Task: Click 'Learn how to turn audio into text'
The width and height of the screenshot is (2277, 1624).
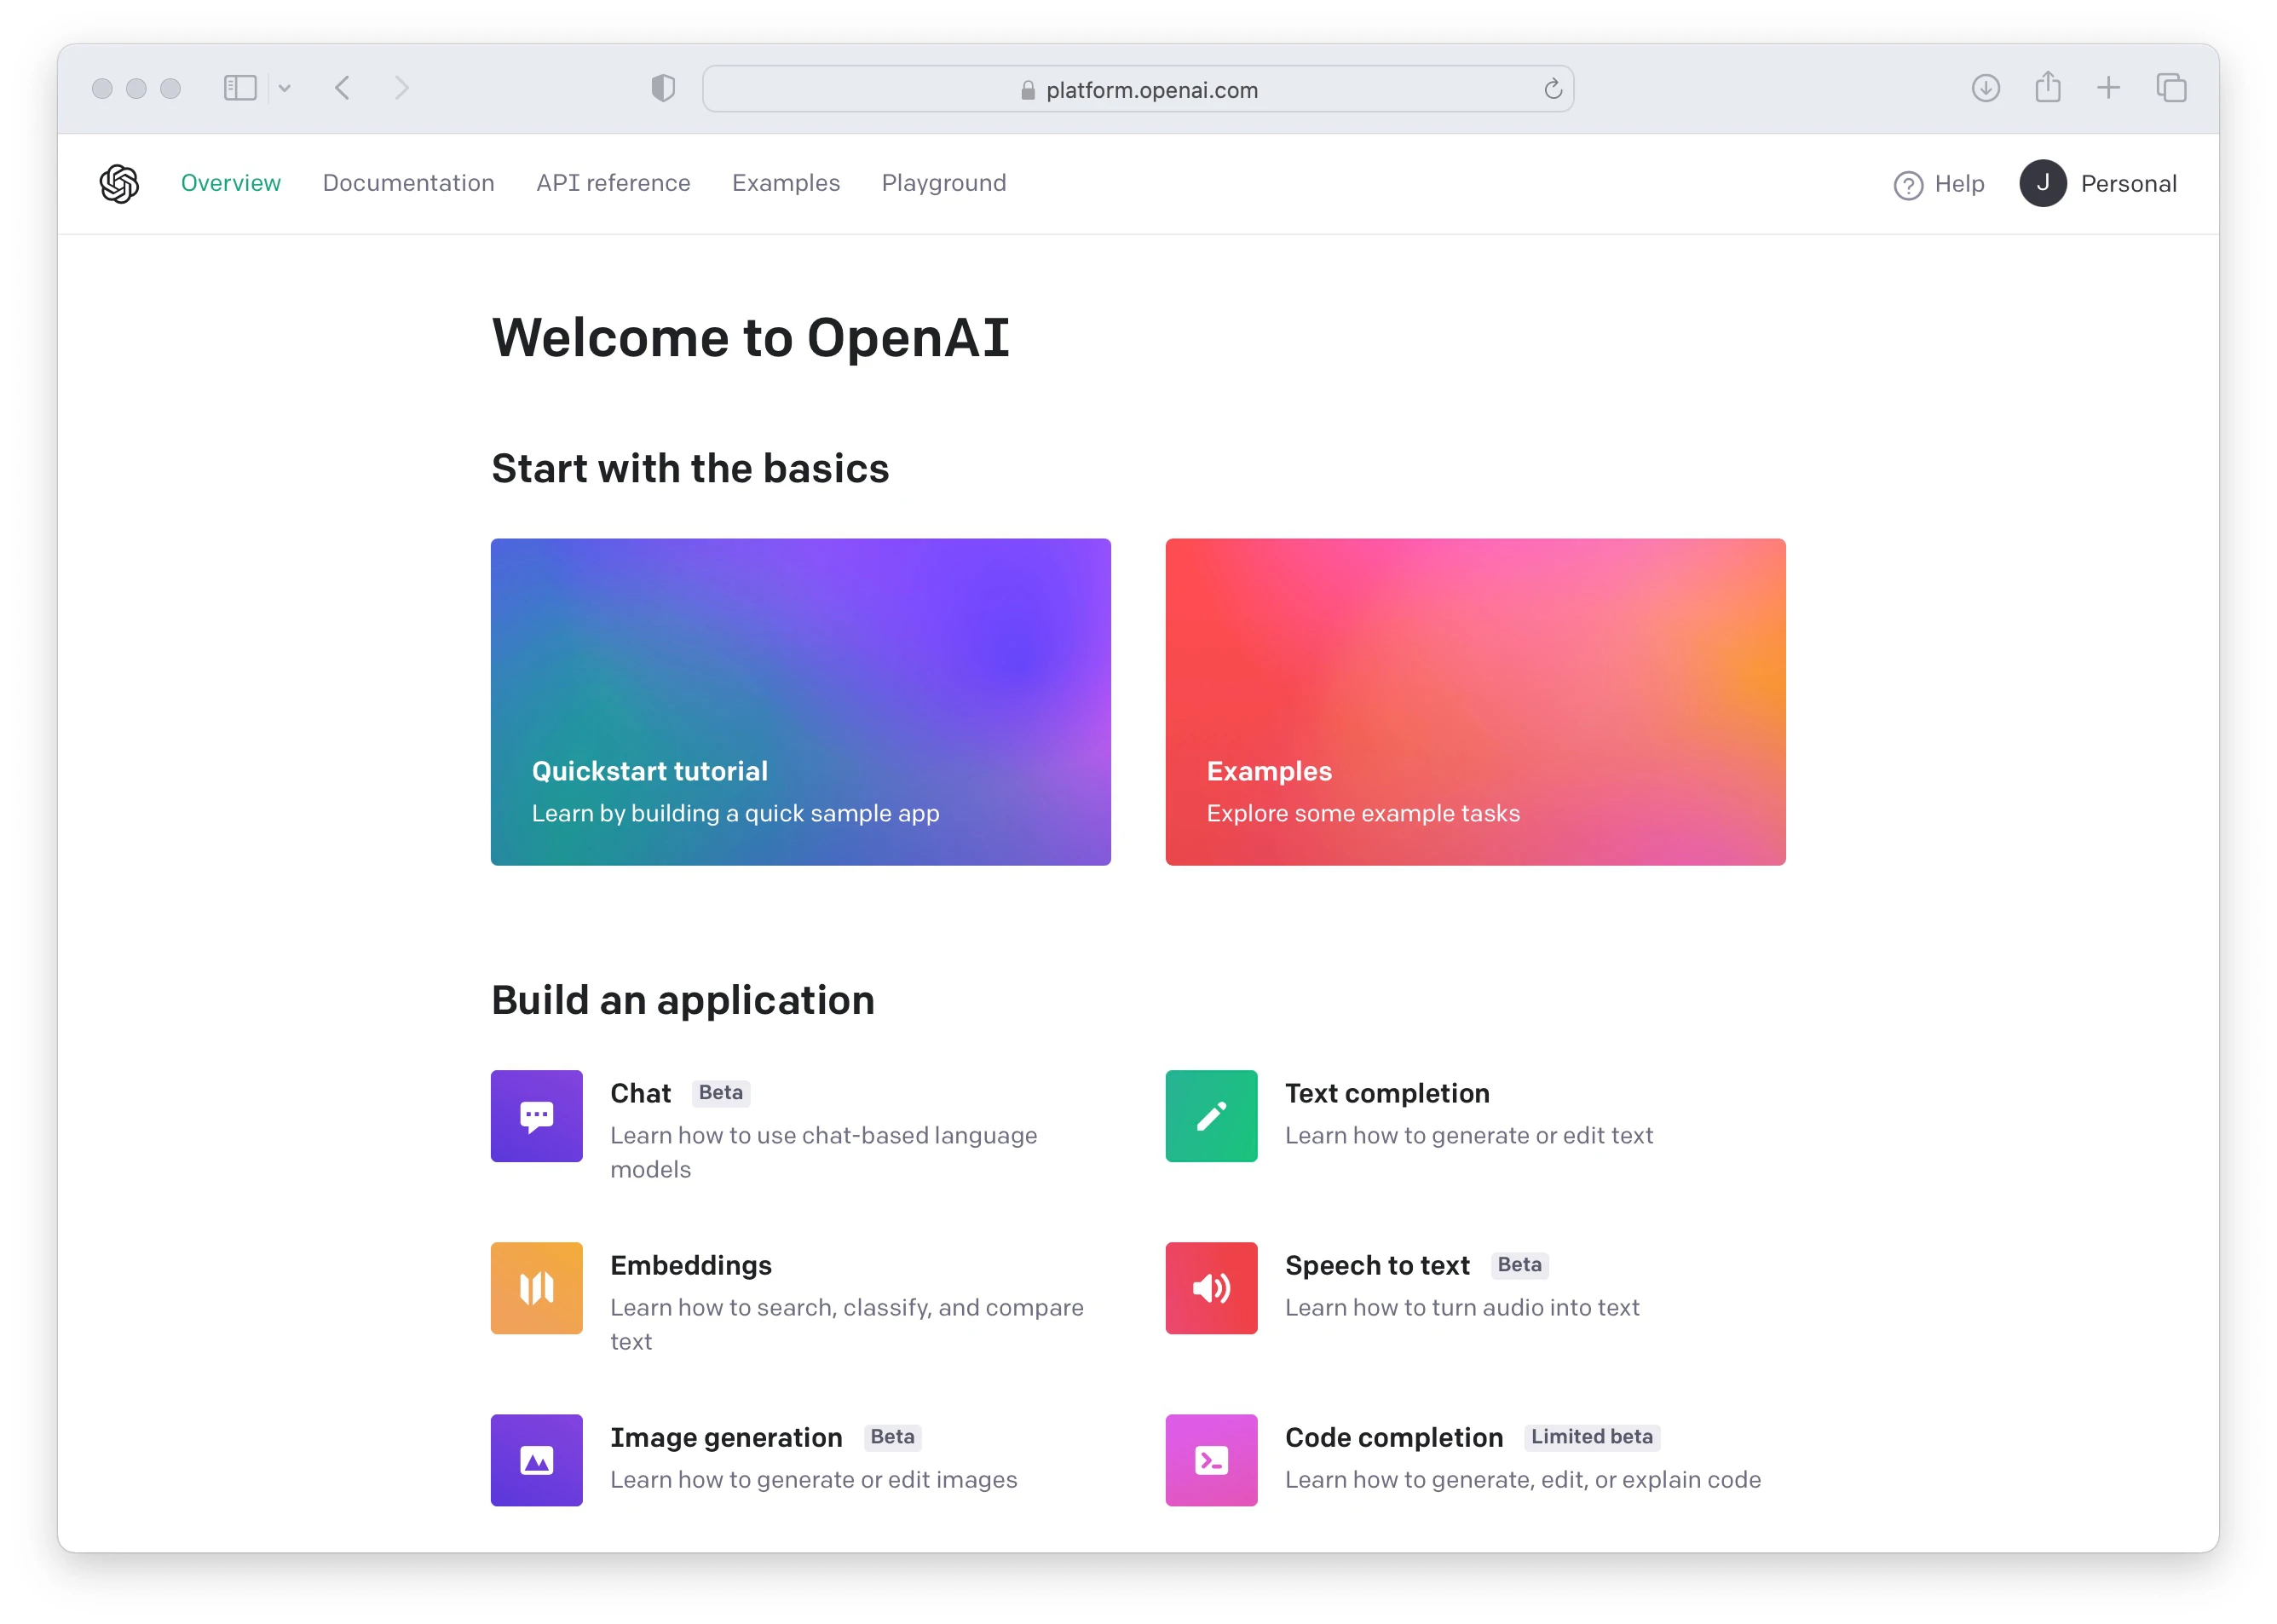Action: coord(1462,1307)
